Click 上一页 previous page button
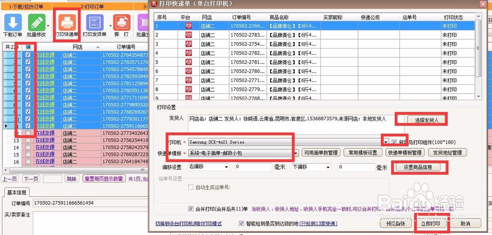This screenshot has height=235, width=492. pos(11,179)
